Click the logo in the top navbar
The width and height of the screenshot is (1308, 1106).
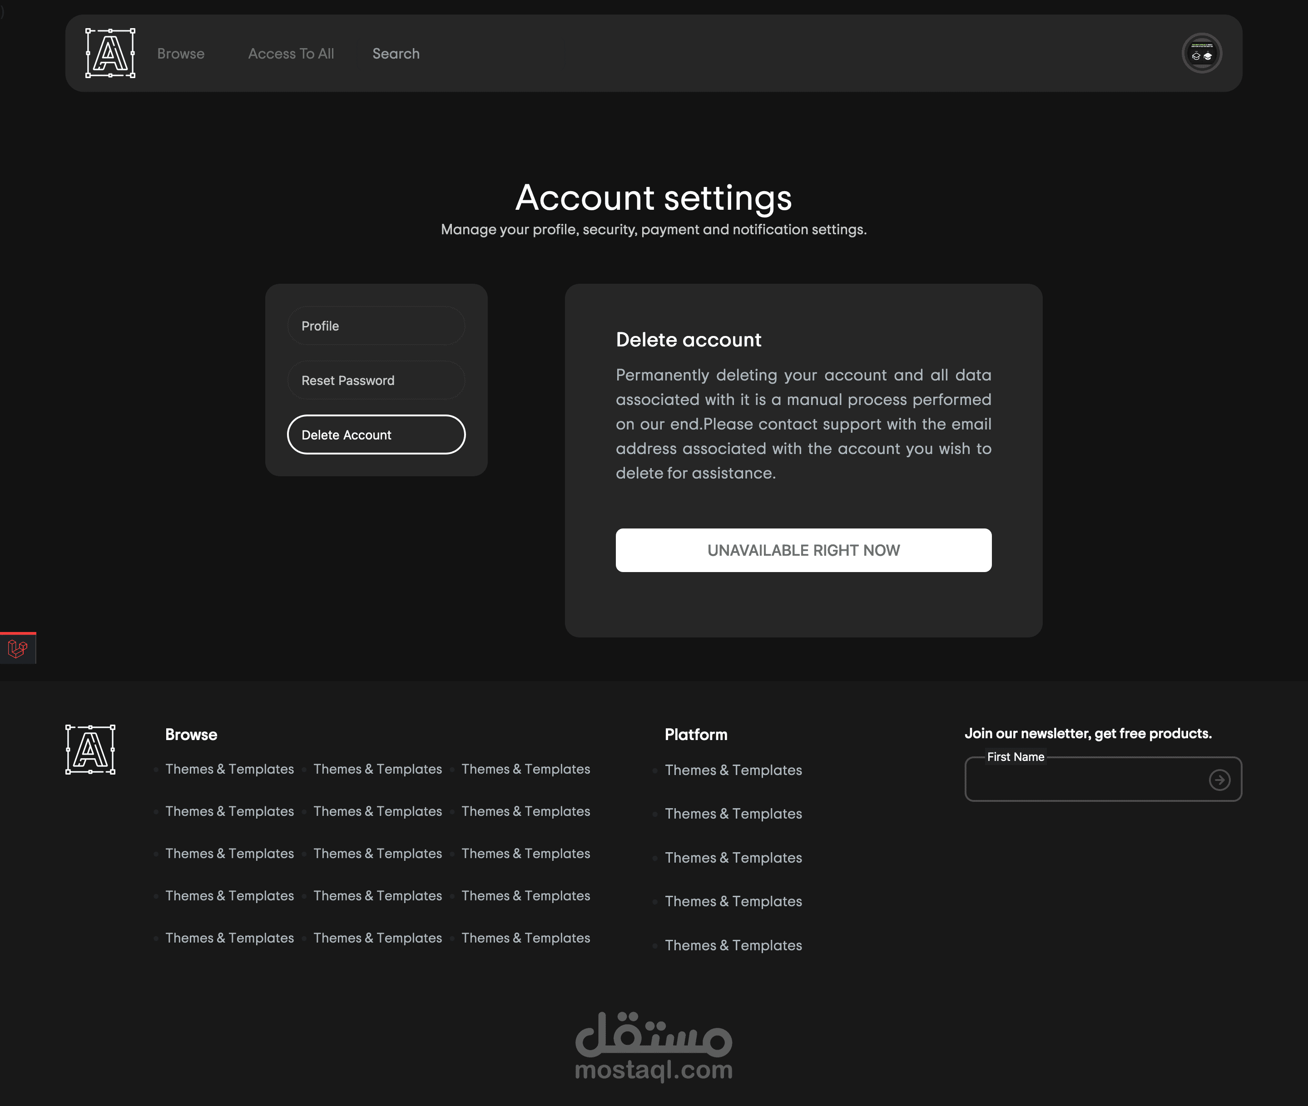pos(110,53)
